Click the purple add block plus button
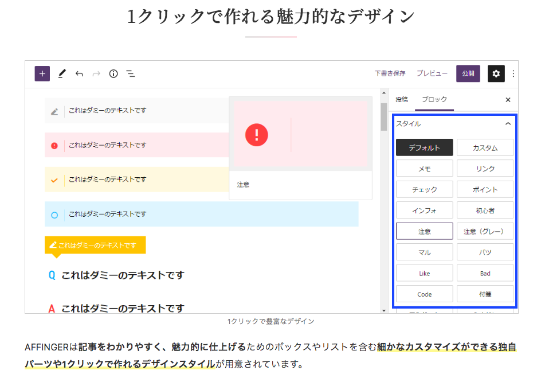 click(x=42, y=73)
